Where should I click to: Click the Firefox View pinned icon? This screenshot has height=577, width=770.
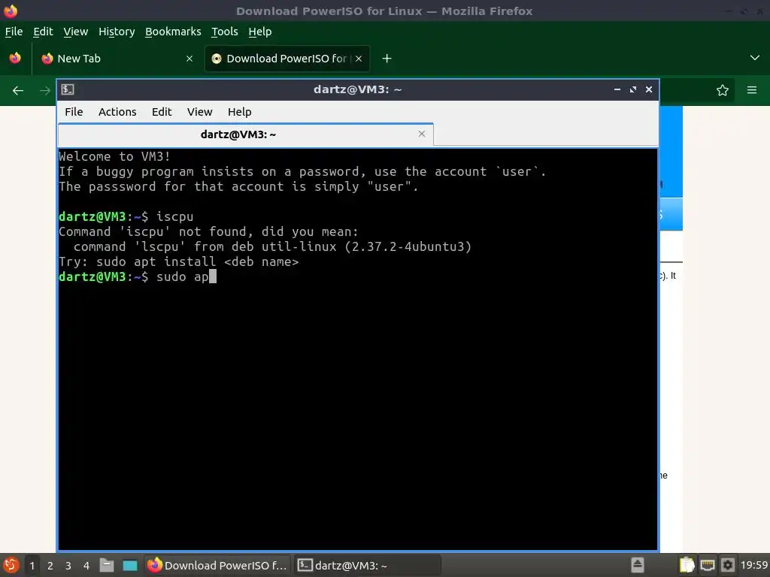[x=15, y=58]
